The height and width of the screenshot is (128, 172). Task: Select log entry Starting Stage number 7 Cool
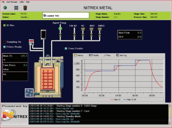59,111
